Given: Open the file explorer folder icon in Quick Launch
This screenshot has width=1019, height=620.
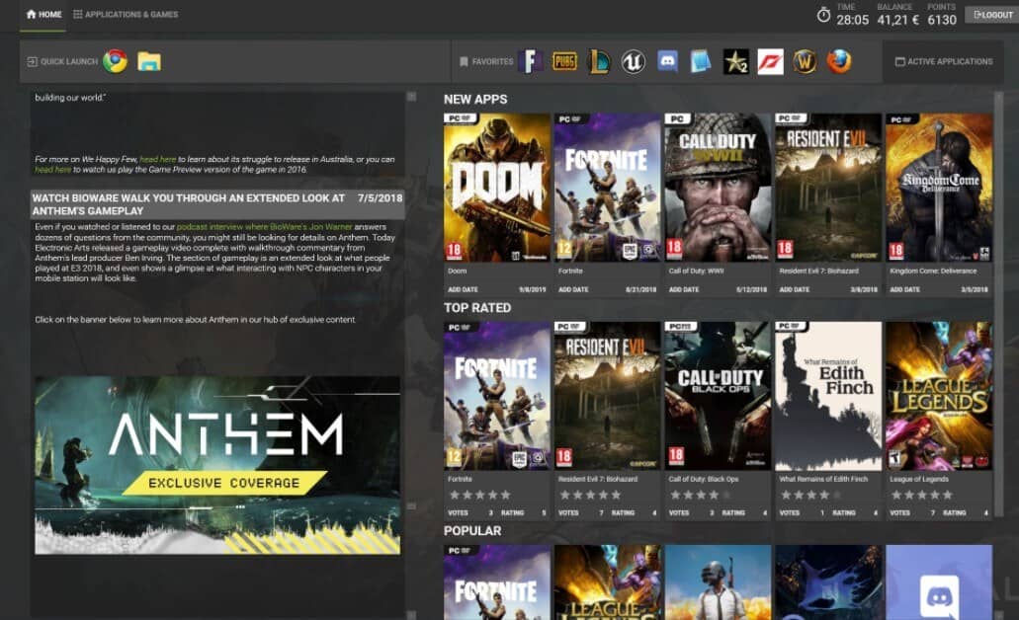Looking at the screenshot, I should (149, 61).
